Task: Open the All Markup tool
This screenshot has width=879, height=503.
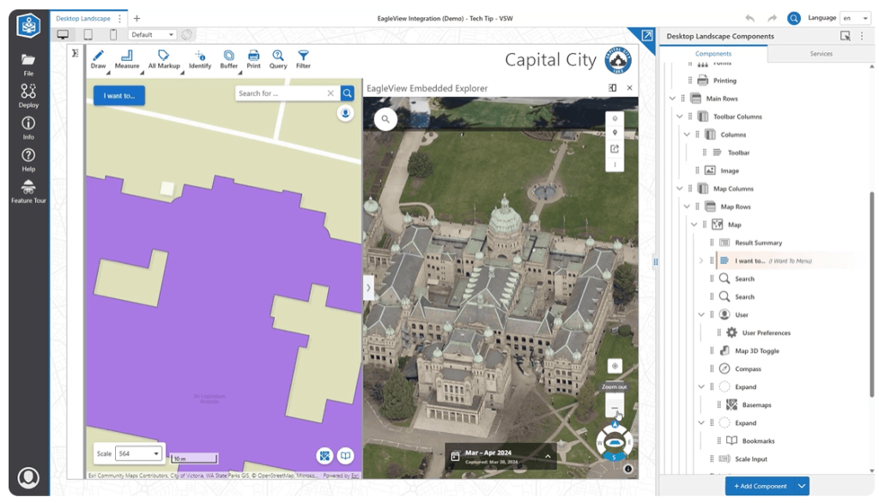Action: coord(164,59)
